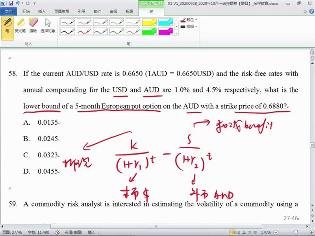Image resolution: width=315 pixels, height=236 pixels.
Task: Pick the cyan highlighter pen style
Action: tap(166, 22)
